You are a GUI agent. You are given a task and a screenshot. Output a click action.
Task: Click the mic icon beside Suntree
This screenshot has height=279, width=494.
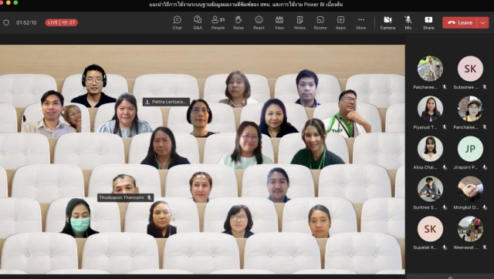click(x=445, y=207)
